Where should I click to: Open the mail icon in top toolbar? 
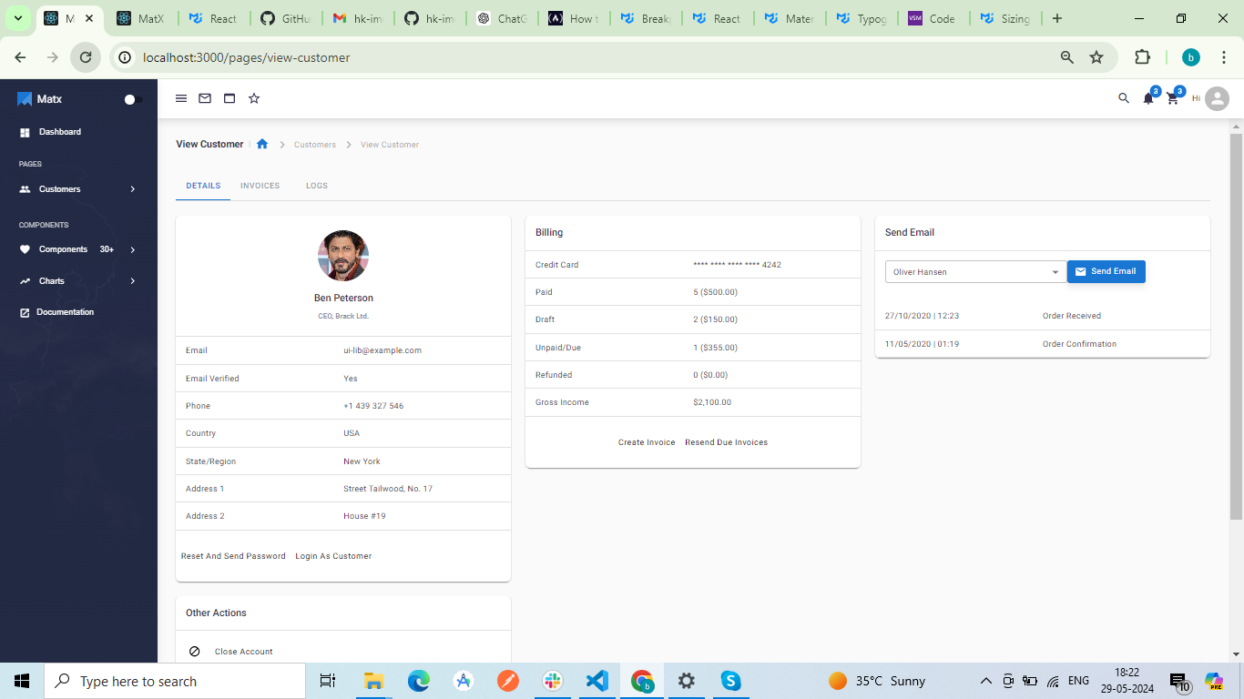pos(205,98)
